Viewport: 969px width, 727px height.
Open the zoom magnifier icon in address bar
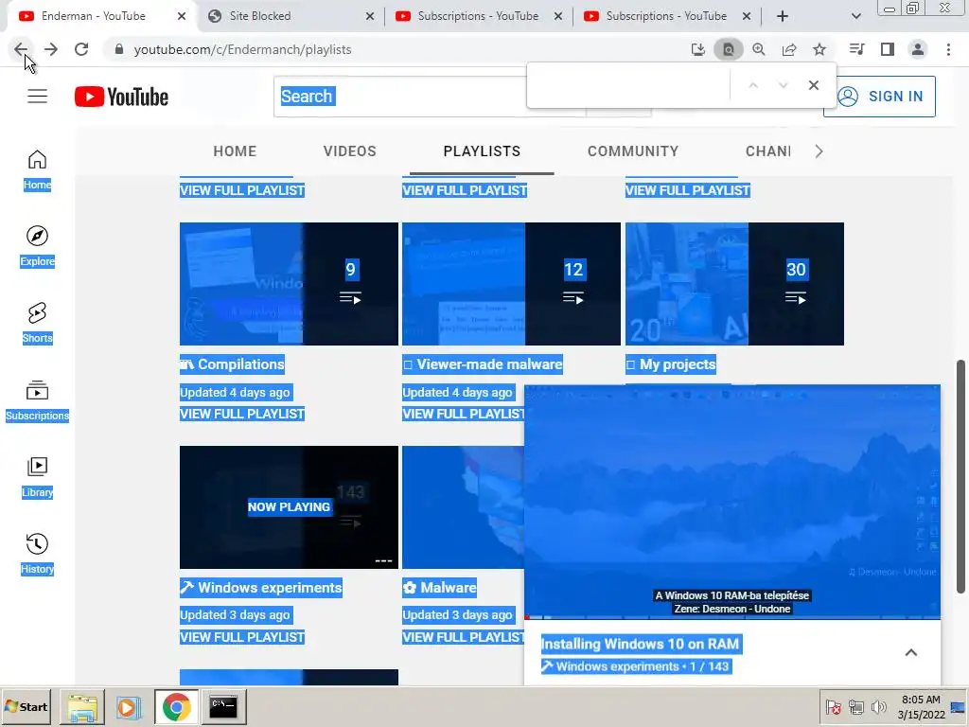pos(759,49)
